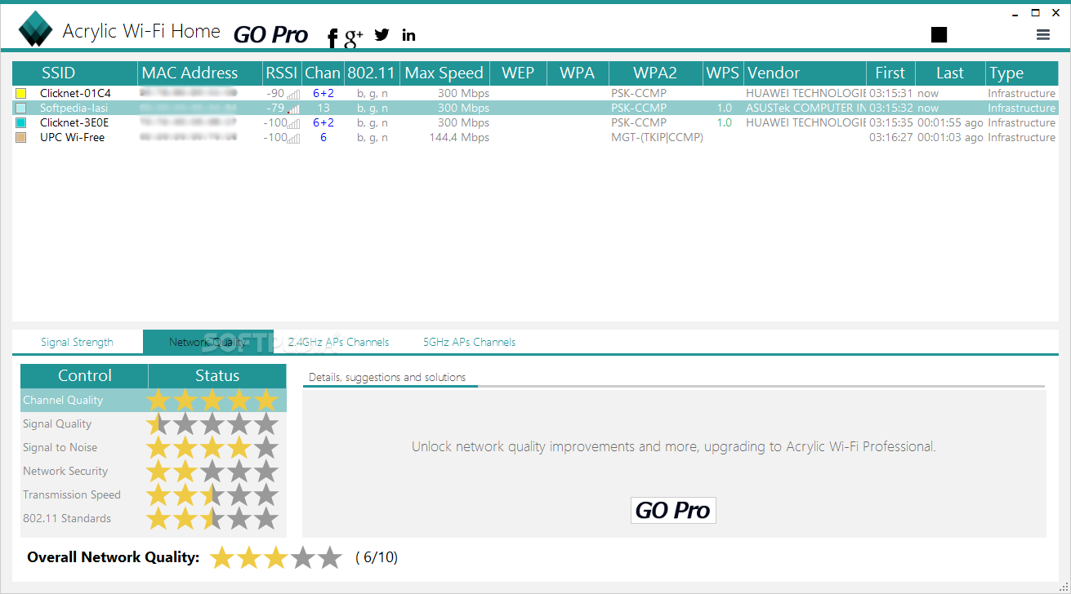Sort by First seen column header
Viewport: 1071px width, 594px height.
point(890,73)
